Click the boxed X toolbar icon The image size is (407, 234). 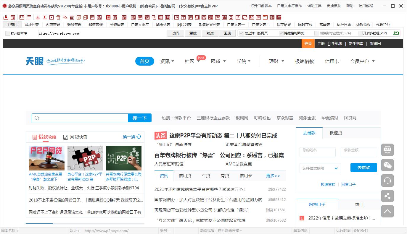pyautogui.click(x=52, y=17)
